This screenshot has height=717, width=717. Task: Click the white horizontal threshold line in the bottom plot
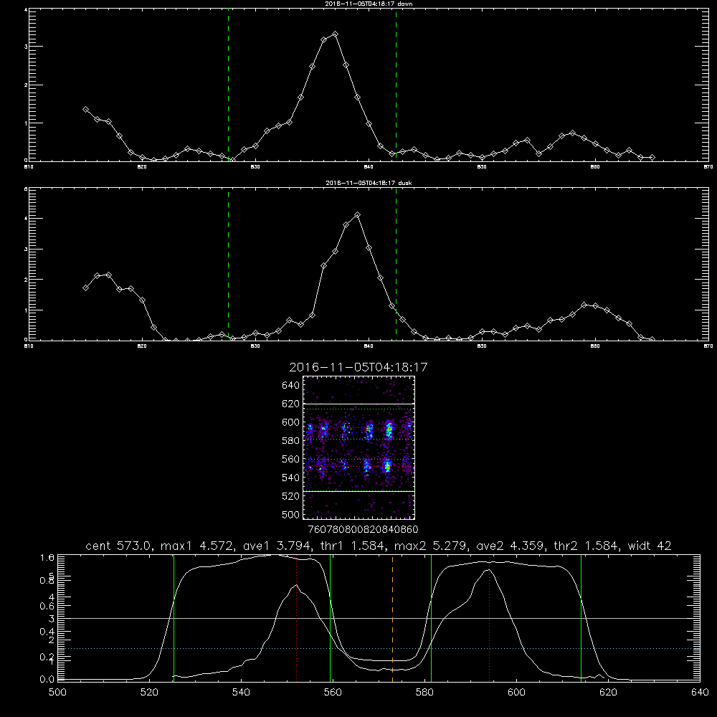click(x=379, y=618)
